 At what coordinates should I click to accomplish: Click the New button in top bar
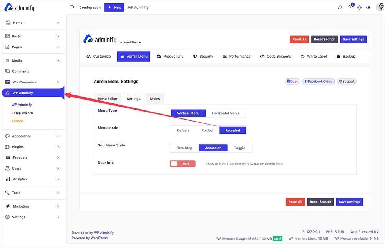click(x=114, y=7)
